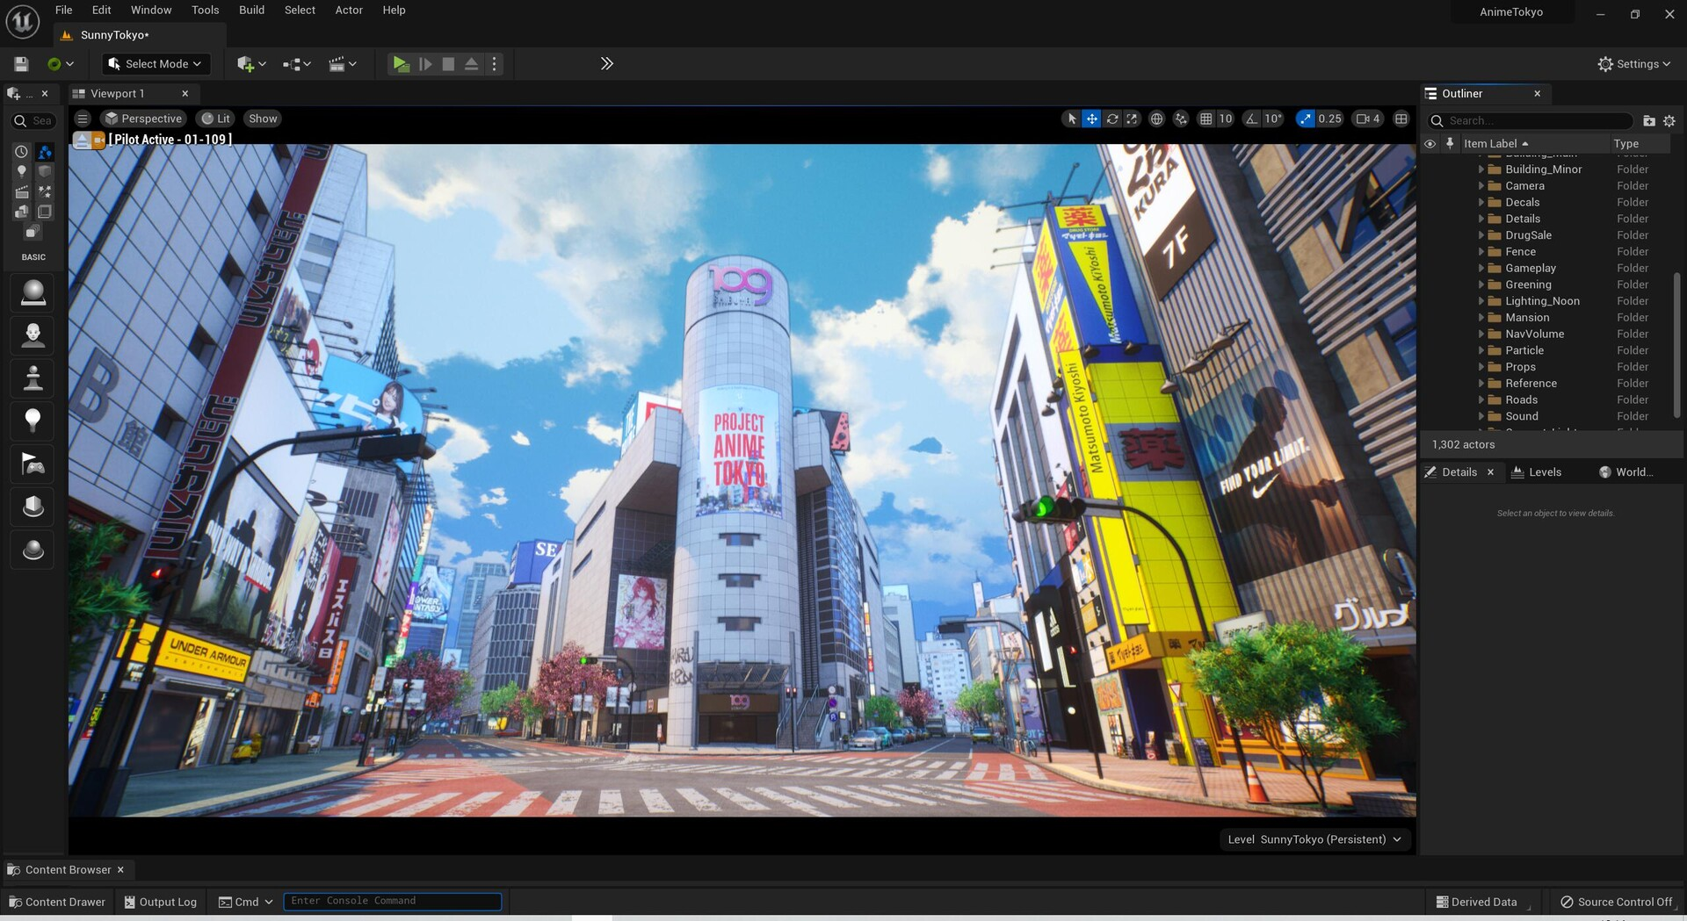Open the Window menu

(151, 11)
